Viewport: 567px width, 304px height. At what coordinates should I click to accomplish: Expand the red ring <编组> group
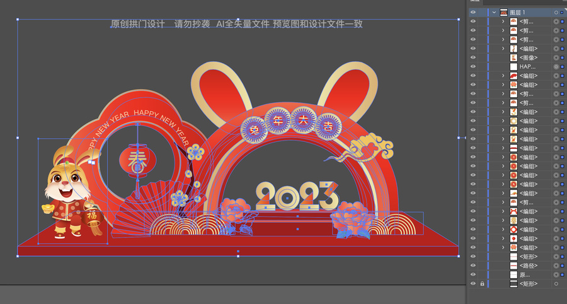503,230
